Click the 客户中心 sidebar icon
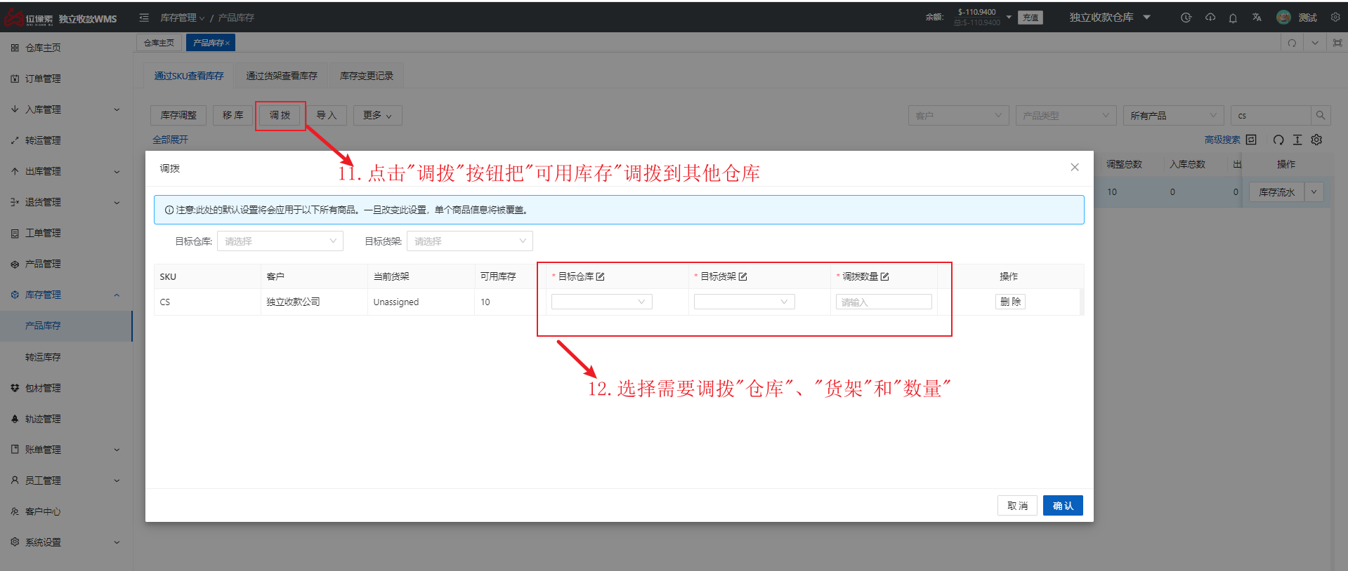Viewport: 1348px width, 571px height. click(15, 511)
